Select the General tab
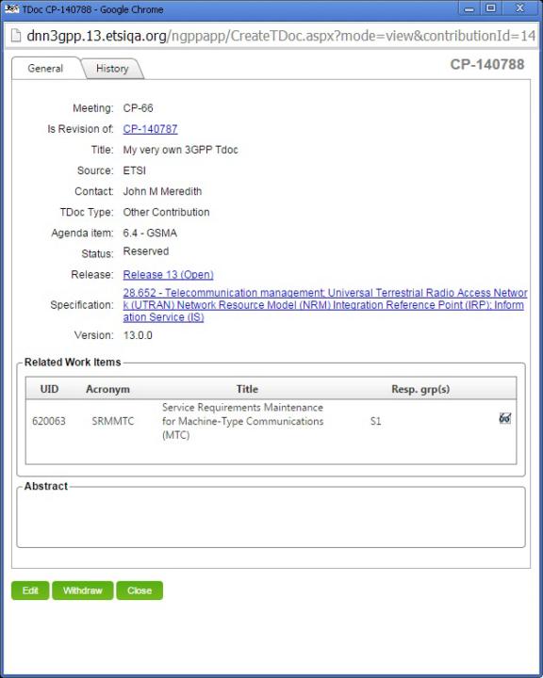 [x=45, y=69]
